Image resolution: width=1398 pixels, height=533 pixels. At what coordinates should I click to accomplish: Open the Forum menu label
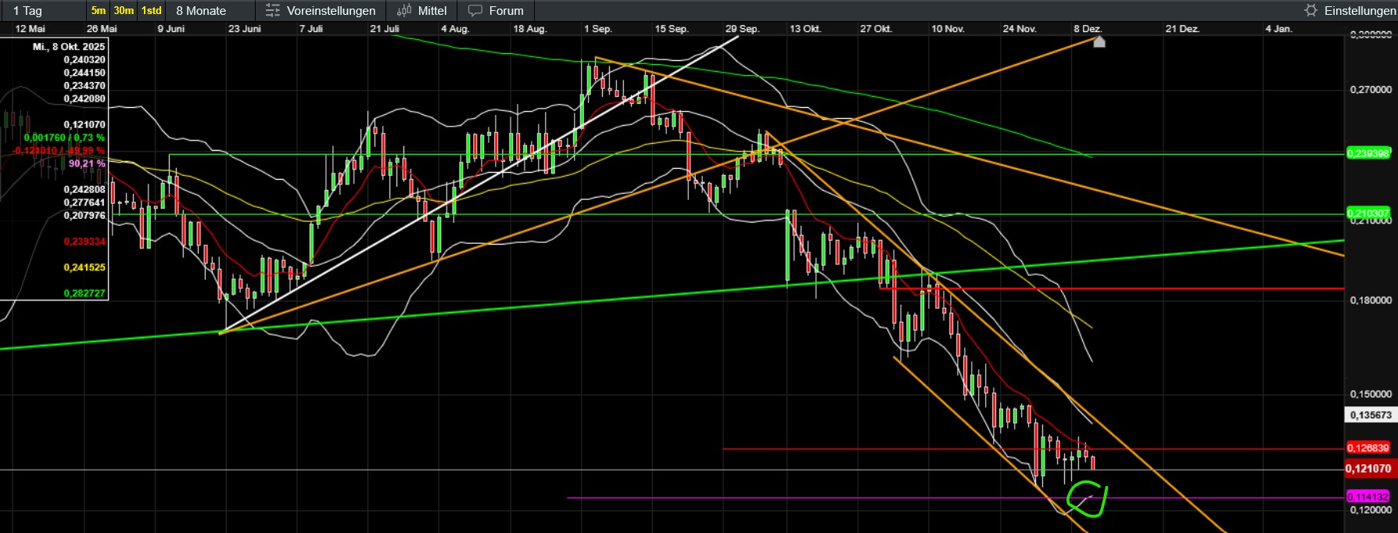click(506, 11)
